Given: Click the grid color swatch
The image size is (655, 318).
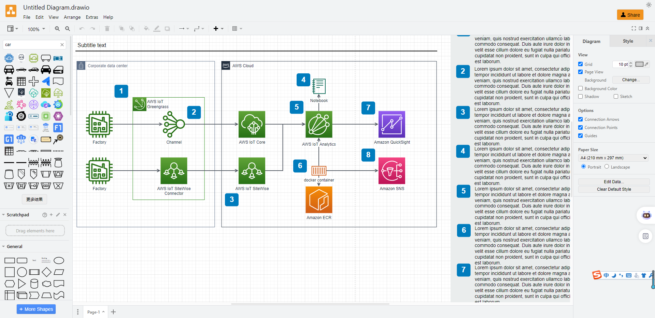Looking at the screenshot, I should tap(639, 64).
